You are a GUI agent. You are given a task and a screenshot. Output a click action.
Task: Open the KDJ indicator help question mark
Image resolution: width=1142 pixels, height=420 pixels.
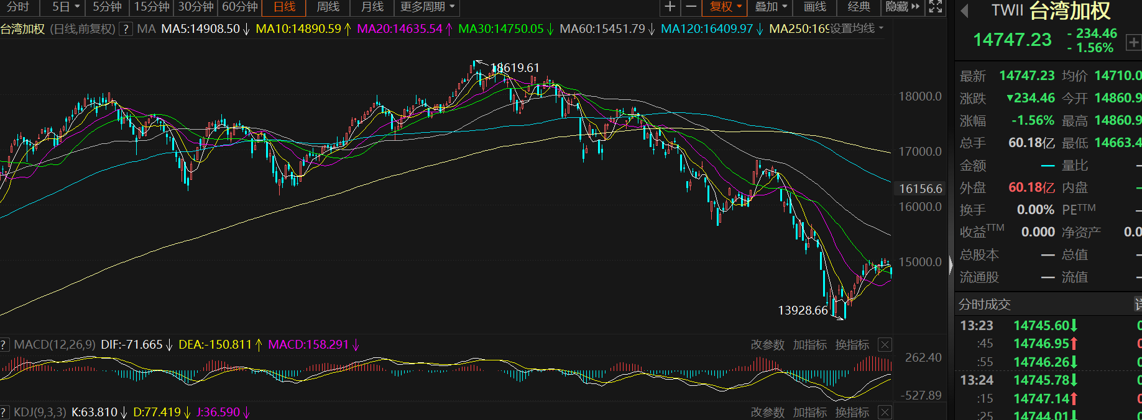[x=4, y=412]
